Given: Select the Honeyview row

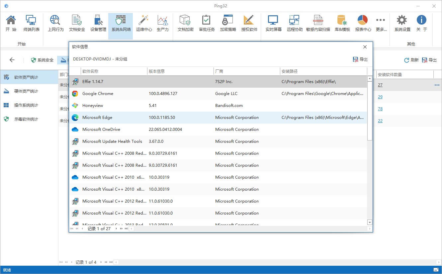Looking at the screenshot, I should 218,106.
